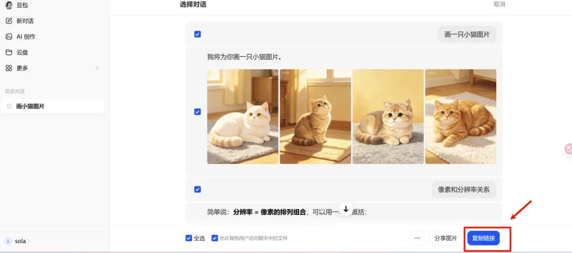Uncheck the cat images reply checkbox
The width and height of the screenshot is (572, 253).
click(x=198, y=112)
